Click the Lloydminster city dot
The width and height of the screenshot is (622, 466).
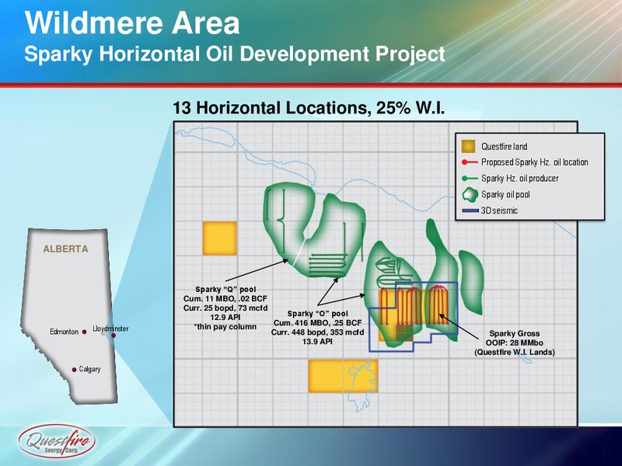coord(114,336)
